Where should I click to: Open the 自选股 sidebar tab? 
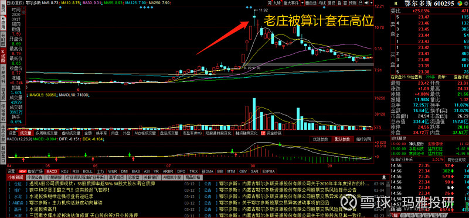(x=3, y=93)
